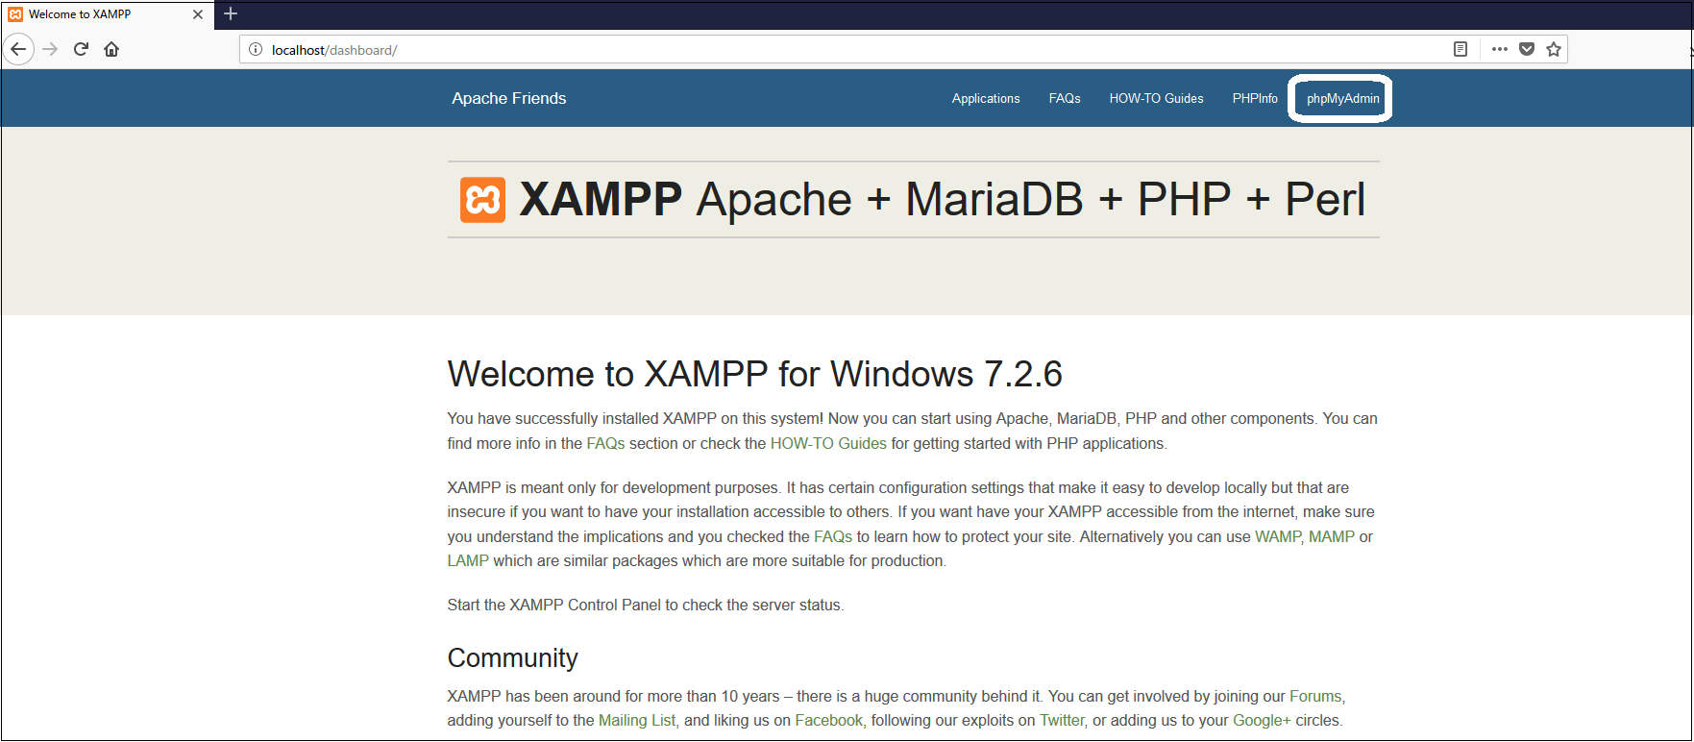The height and width of the screenshot is (742, 1694).
Task: Click the XAMPP Apache + MariaDB + PHP + Perl title
Action: point(942,200)
